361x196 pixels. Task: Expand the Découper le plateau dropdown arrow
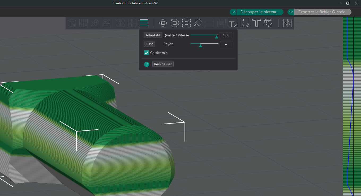[233, 12]
